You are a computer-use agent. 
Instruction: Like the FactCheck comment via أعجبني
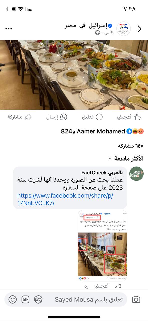click(101, 286)
